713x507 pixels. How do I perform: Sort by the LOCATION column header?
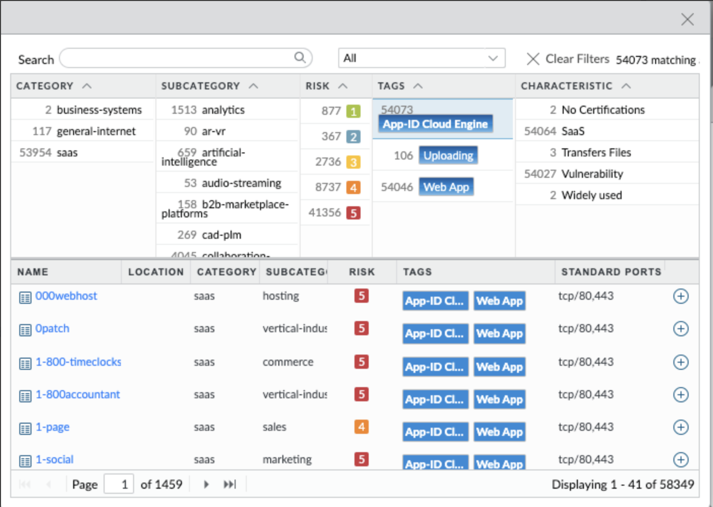tap(156, 272)
